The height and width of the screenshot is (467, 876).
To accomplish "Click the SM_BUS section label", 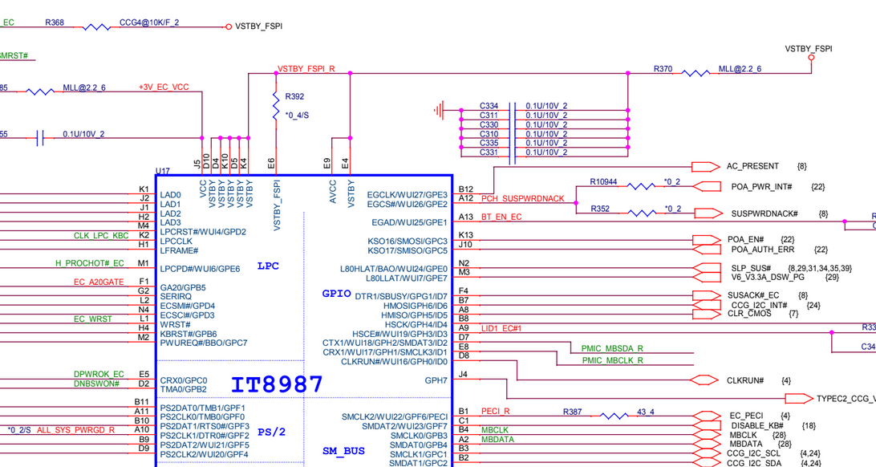I will (x=343, y=451).
